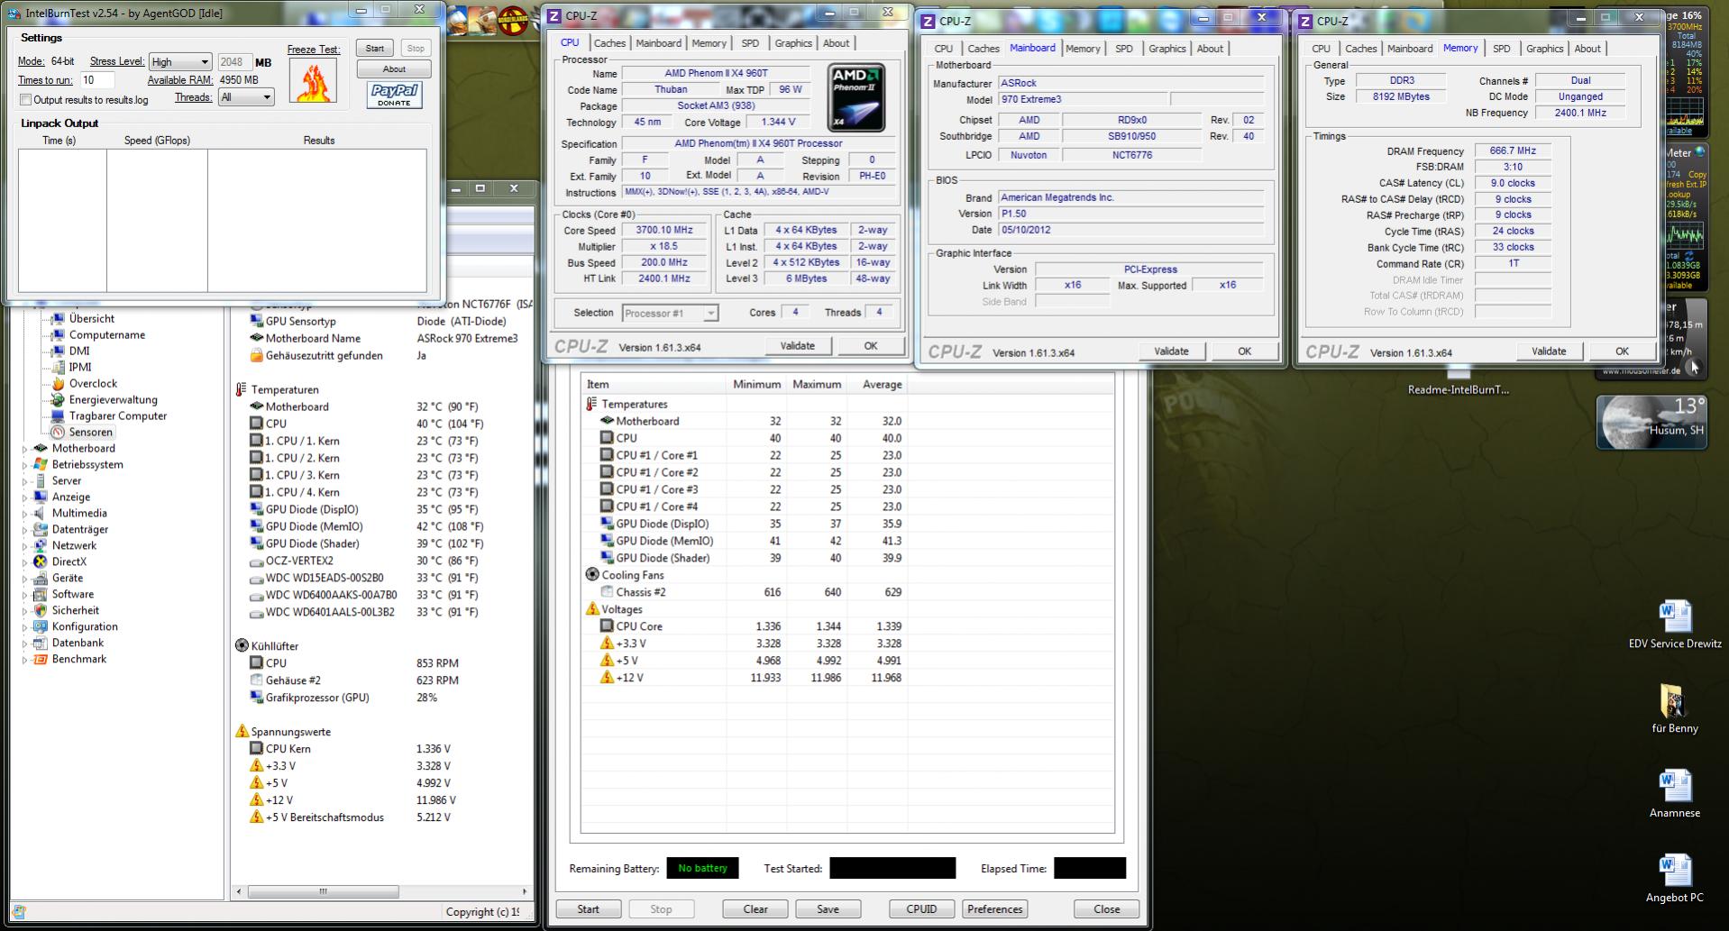Open the DMI tree entry

(x=79, y=351)
